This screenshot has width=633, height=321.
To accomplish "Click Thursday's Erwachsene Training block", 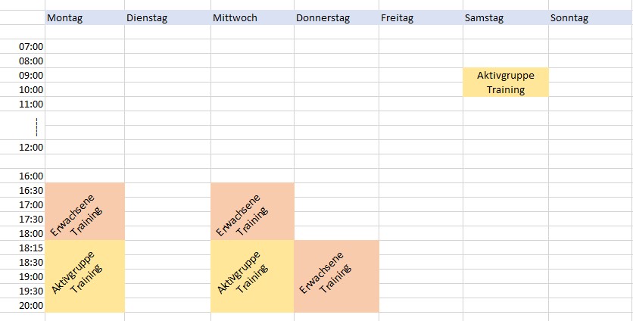I will pos(336,276).
